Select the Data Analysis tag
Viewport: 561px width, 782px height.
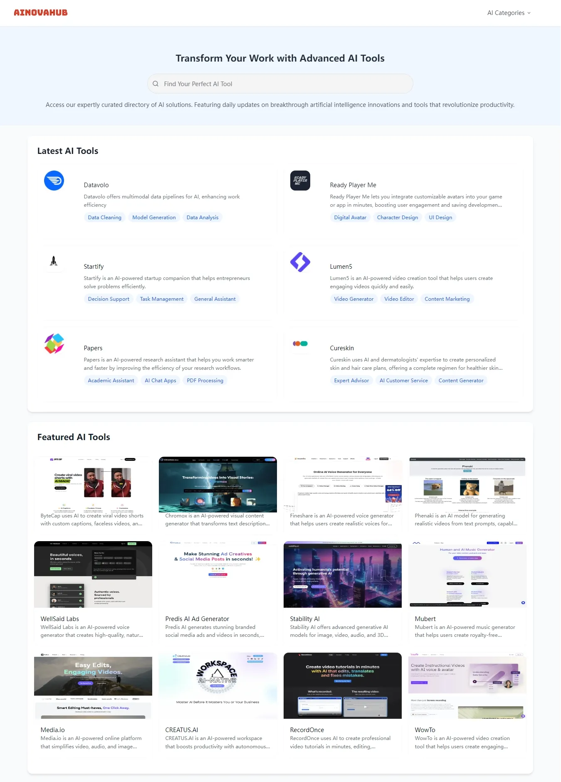(203, 218)
